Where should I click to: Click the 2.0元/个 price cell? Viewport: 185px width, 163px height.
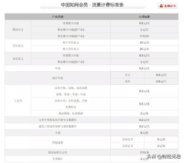161,81
